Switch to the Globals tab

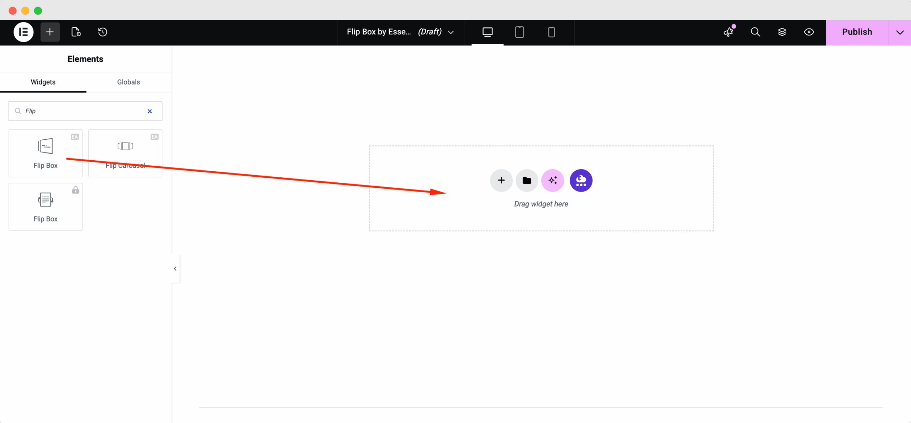click(128, 82)
